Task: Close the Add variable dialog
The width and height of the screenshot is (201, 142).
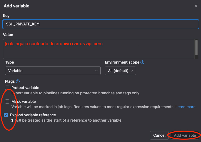Action: 196,6
